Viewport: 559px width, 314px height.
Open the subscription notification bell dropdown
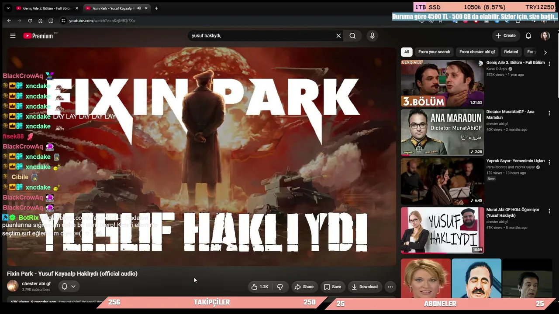tap(69, 287)
